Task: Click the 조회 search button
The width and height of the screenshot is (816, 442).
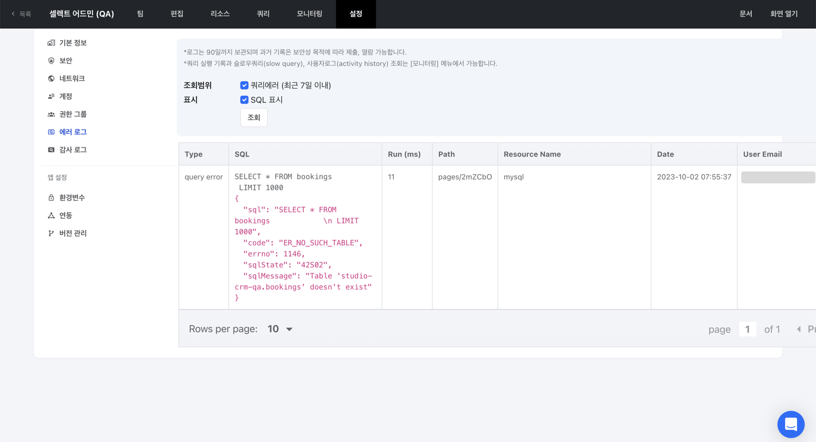Action: pyautogui.click(x=254, y=117)
